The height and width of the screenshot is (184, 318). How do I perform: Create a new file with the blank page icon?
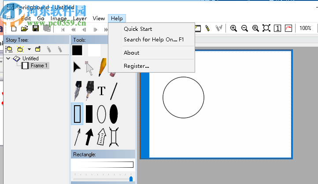pos(14,29)
